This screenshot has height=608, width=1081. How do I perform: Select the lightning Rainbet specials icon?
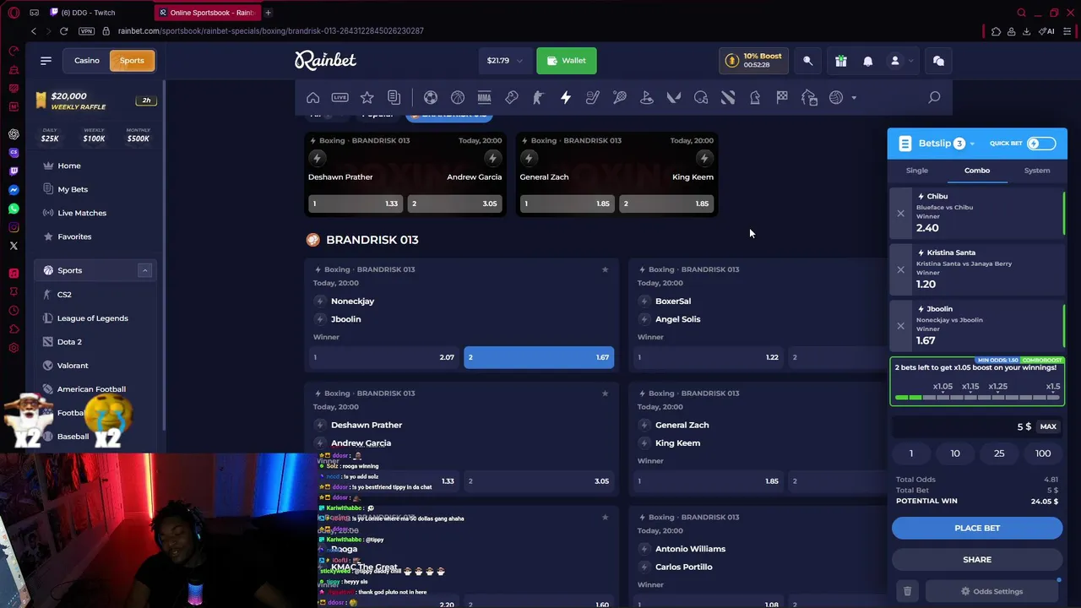pyautogui.click(x=566, y=98)
